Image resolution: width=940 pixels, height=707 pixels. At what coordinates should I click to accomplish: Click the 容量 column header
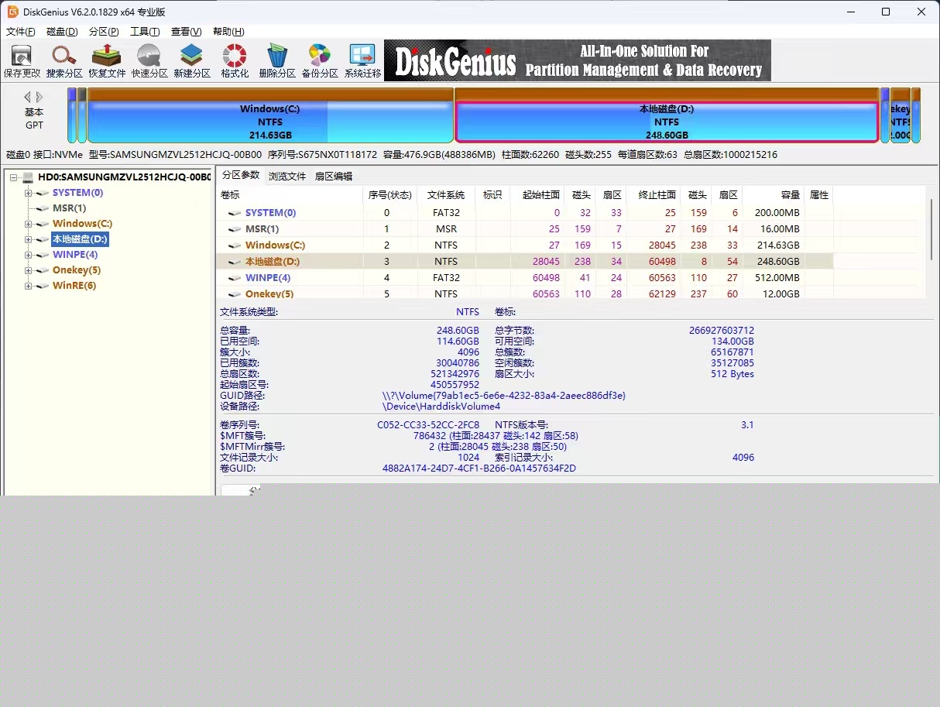point(774,195)
